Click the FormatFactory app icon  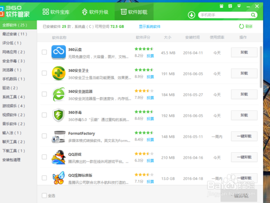point(58,137)
